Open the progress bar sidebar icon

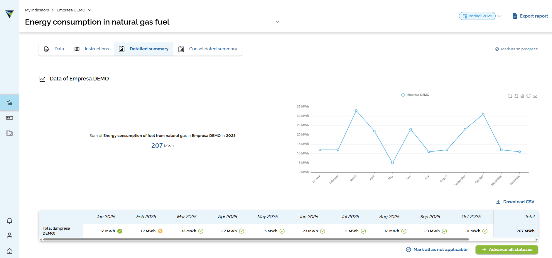click(x=9, y=118)
